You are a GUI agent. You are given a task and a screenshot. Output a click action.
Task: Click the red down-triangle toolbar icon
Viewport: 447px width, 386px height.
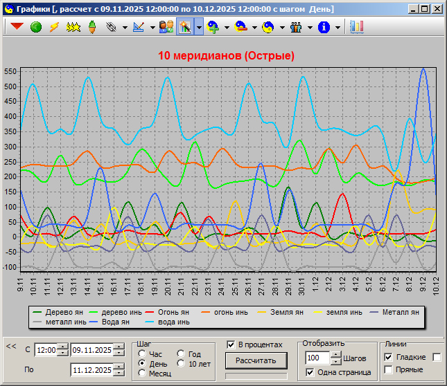pyautogui.click(x=17, y=27)
